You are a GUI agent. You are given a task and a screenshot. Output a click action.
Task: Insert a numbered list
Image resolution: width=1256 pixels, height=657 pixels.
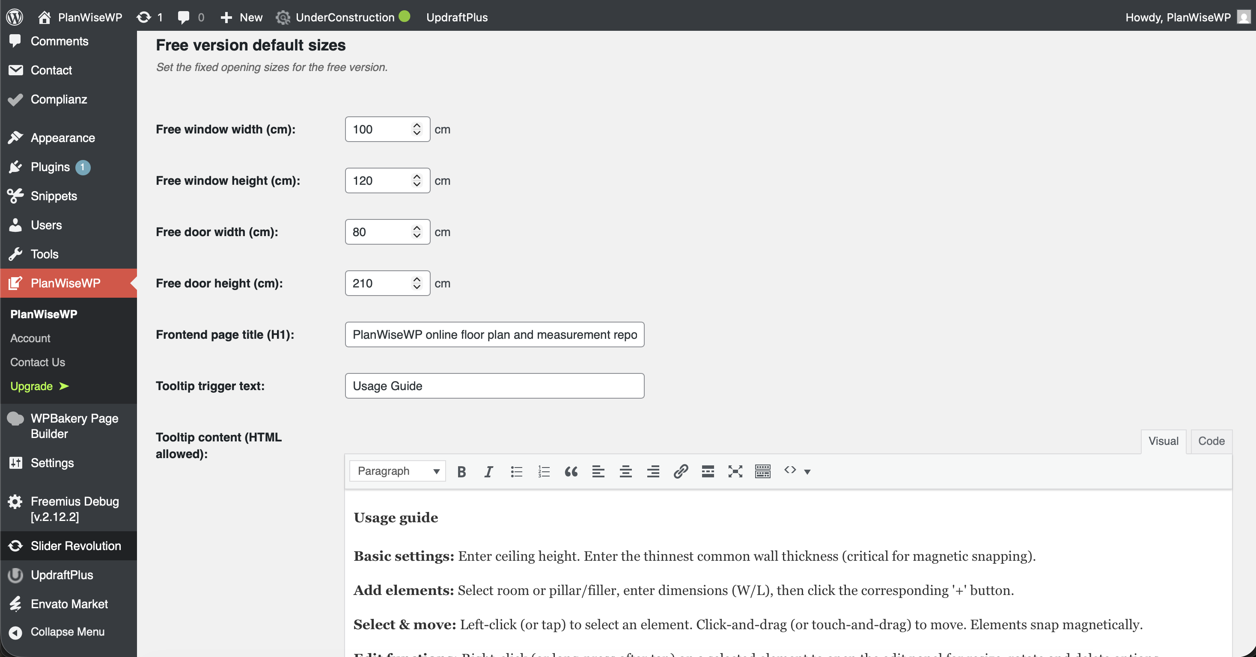(x=544, y=471)
